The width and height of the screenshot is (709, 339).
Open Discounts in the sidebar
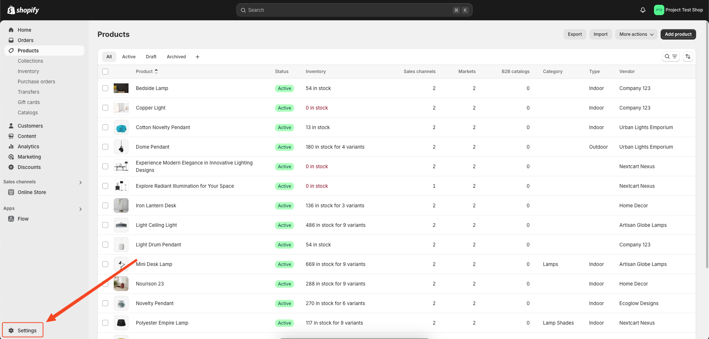tap(29, 167)
